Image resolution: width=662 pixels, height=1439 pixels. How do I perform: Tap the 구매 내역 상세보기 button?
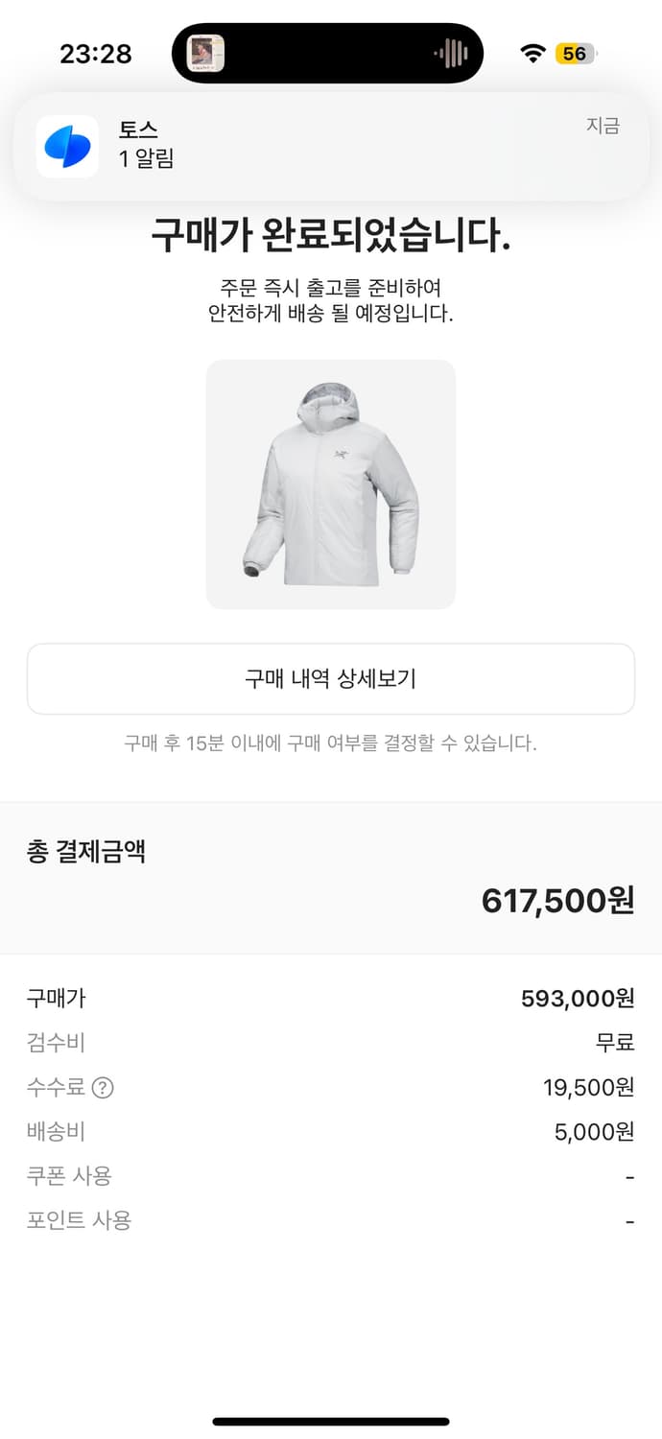coord(331,679)
